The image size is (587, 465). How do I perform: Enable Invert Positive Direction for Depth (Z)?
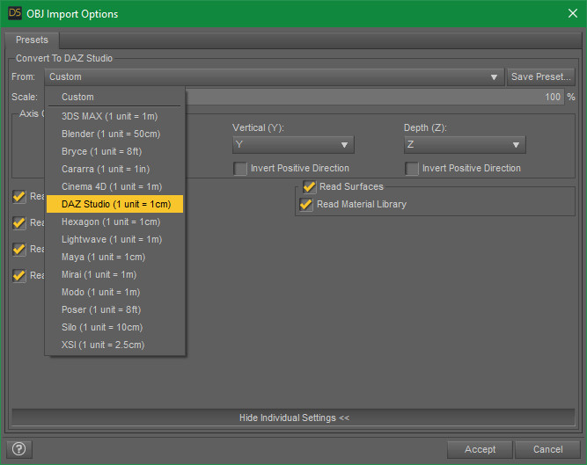pyautogui.click(x=411, y=169)
